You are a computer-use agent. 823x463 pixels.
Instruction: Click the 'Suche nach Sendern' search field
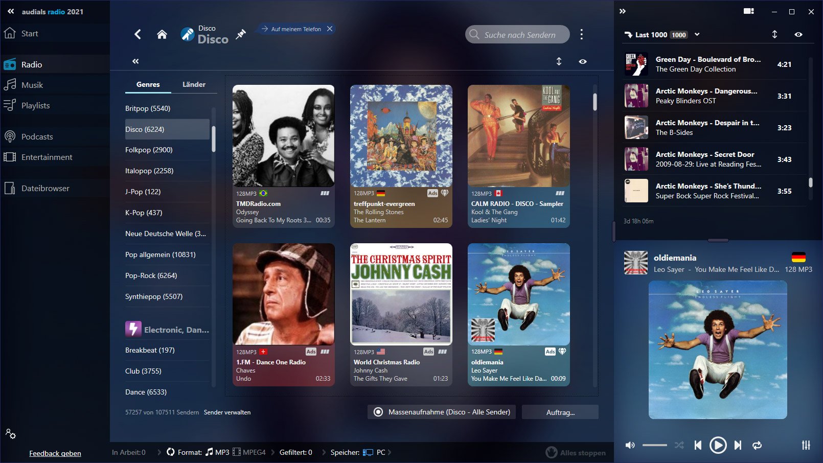(517, 34)
